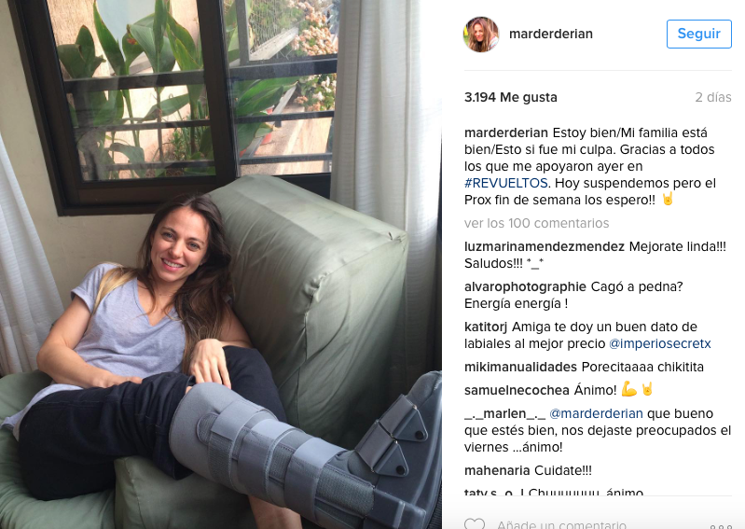
Task: Open mikimanualidades commenter profile
Action: click(x=520, y=367)
